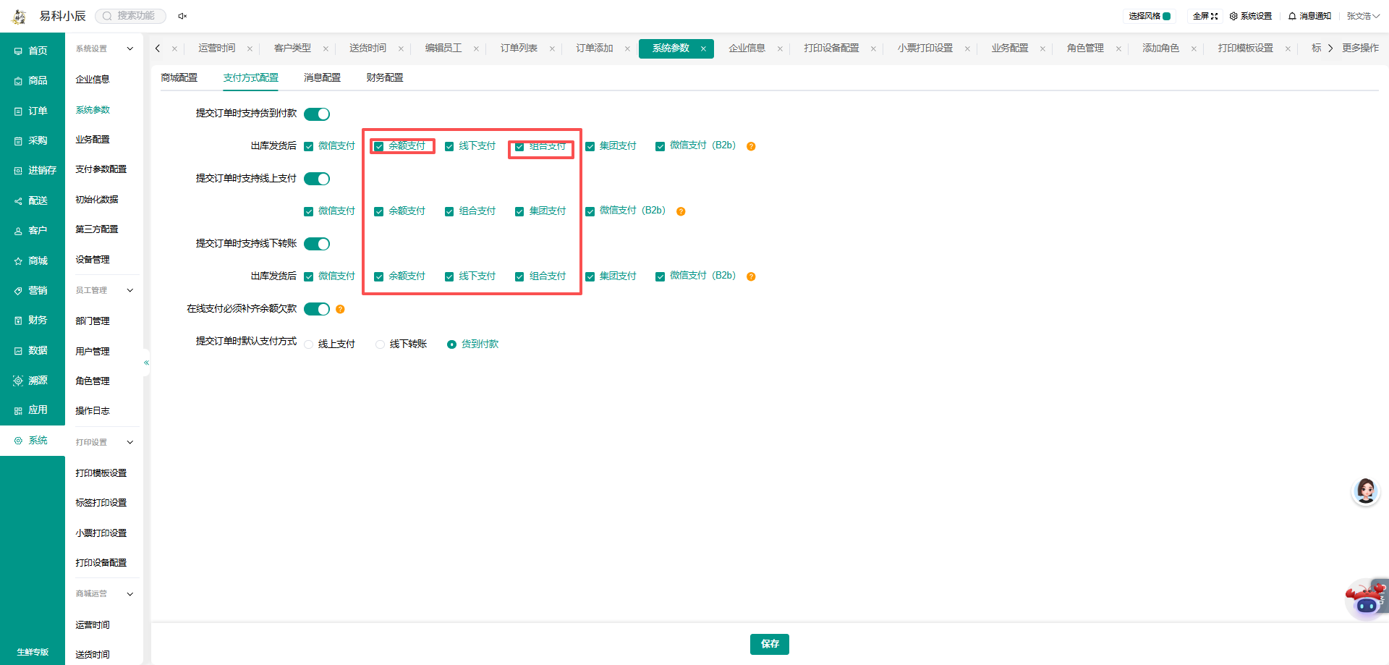Switch to the 财务配置 tab
1389x665 pixels.
[385, 77]
